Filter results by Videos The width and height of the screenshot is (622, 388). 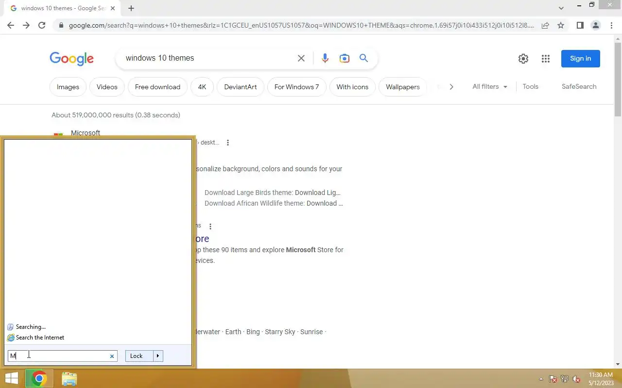coord(107,87)
